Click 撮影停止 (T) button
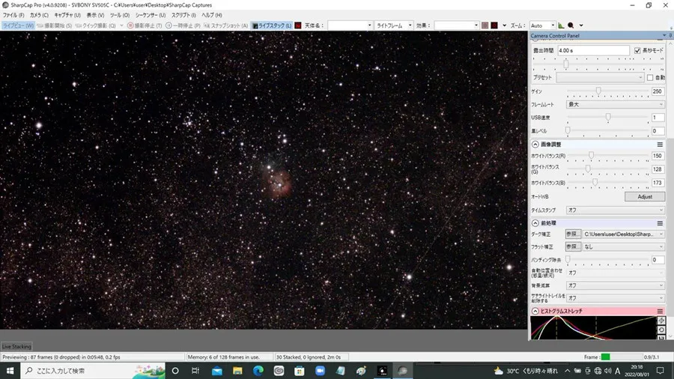 click(x=145, y=25)
